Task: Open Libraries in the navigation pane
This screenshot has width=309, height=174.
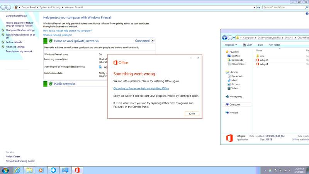Action: tap(234, 72)
